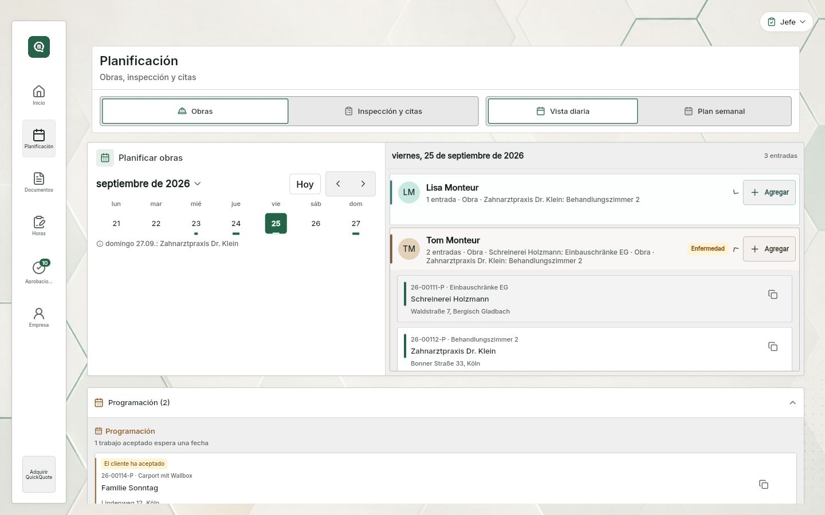Click the Bonner Straße 33, Köln address
825x515 pixels.
pyautogui.click(x=445, y=363)
